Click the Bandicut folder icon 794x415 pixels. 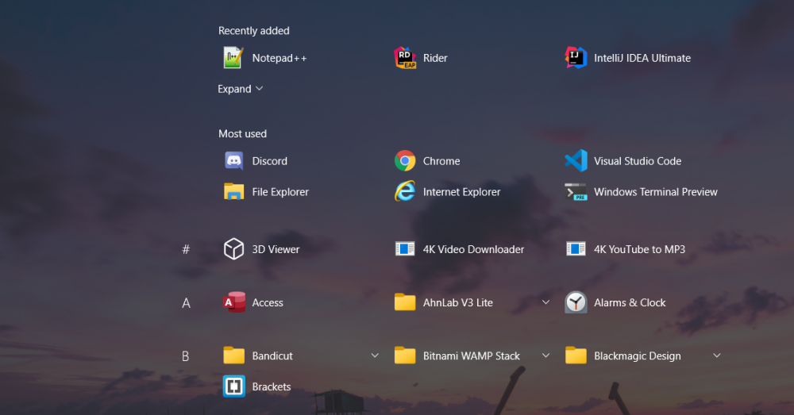point(233,355)
